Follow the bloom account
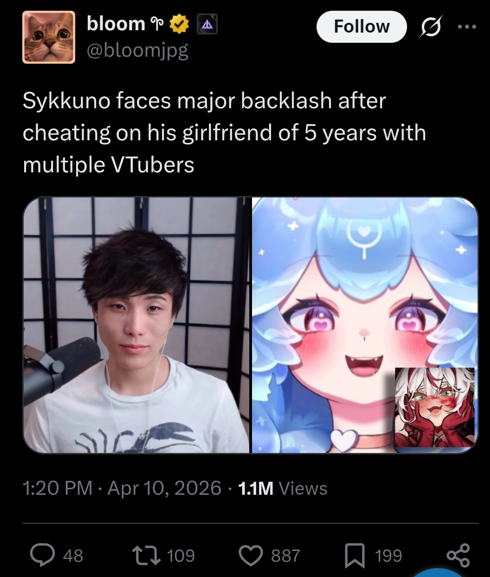490x577 pixels. (361, 26)
